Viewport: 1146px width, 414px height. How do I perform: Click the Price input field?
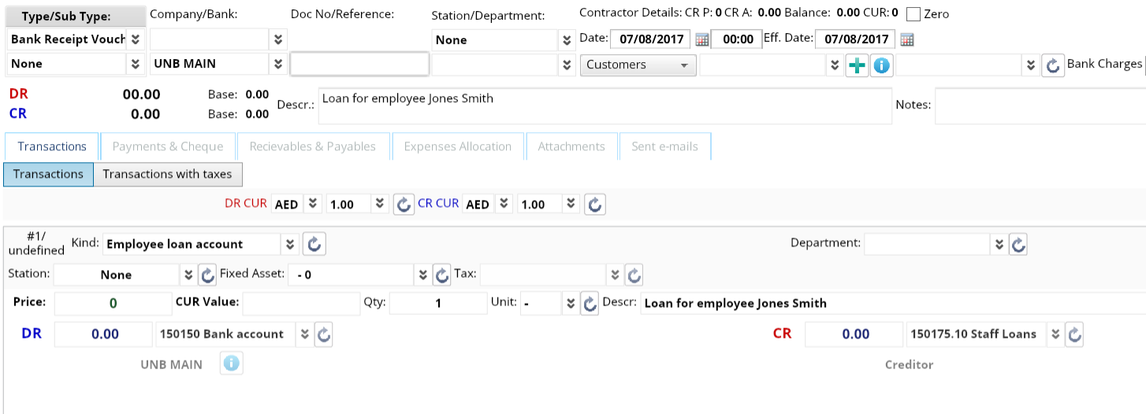click(x=113, y=303)
